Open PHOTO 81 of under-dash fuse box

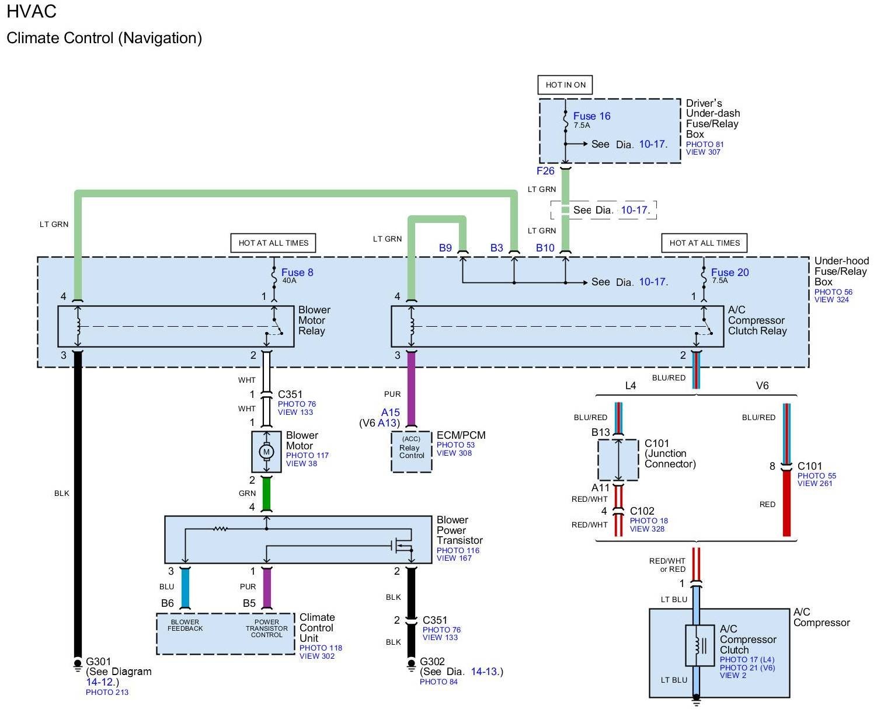pyautogui.click(x=705, y=144)
